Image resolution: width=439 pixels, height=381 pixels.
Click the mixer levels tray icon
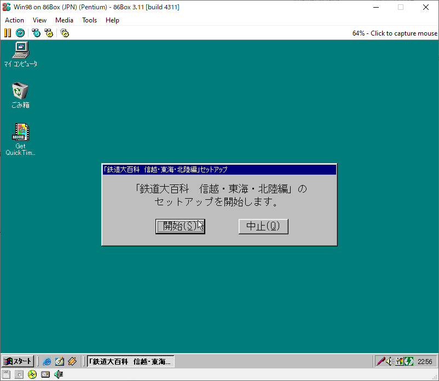click(400, 361)
